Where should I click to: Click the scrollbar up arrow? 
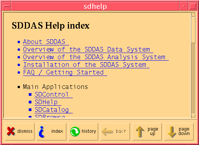pos(194,14)
